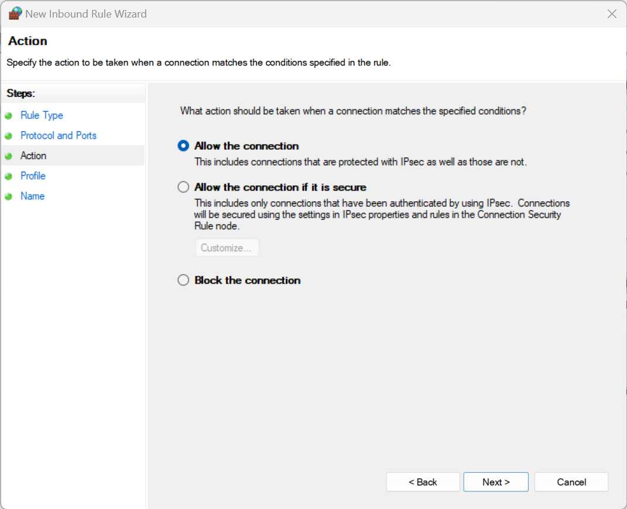Go back with the Back button
This screenshot has width=627, height=509.
coord(423,482)
